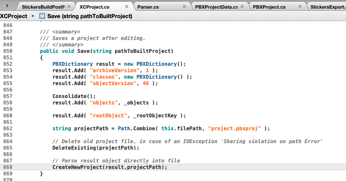
Task: Click the CreateNewProject call on line 868
Action: [x=110, y=167]
